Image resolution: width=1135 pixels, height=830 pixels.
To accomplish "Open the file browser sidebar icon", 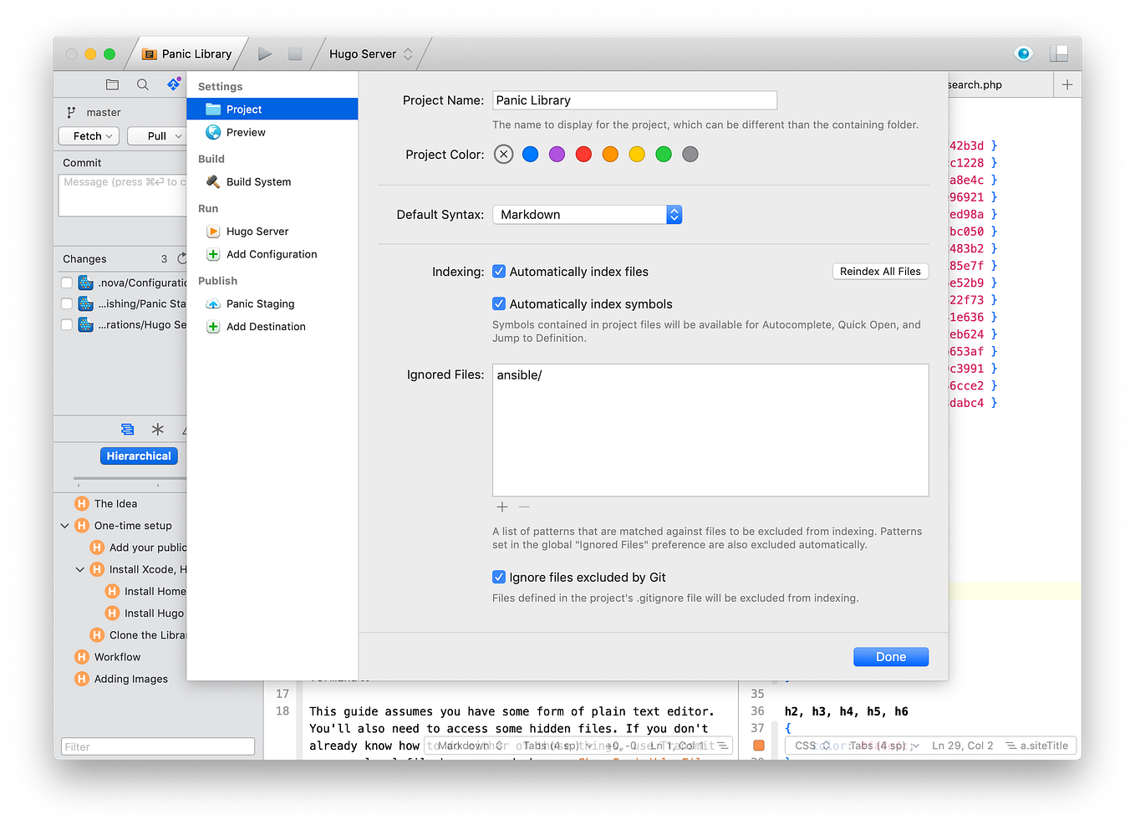I will coord(112,84).
